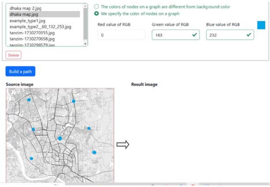Select 'We specify the color of nodes' option
The image size is (270, 187).
[x=97, y=14]
